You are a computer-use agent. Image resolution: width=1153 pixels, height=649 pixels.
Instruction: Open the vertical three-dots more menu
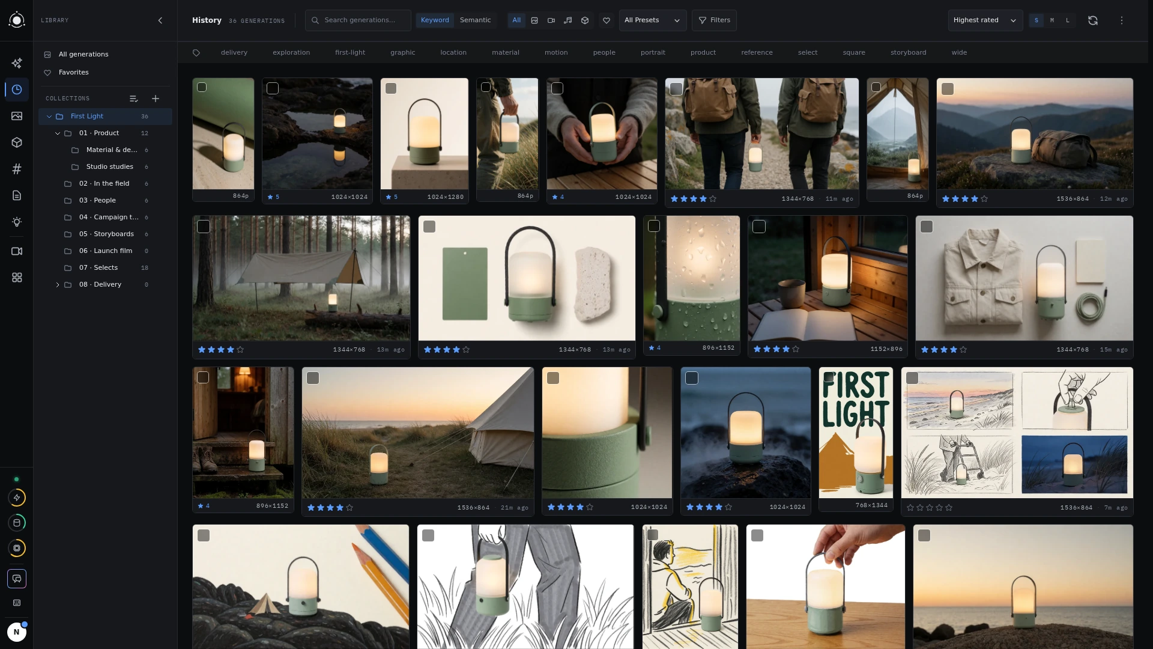point(1122,20)
